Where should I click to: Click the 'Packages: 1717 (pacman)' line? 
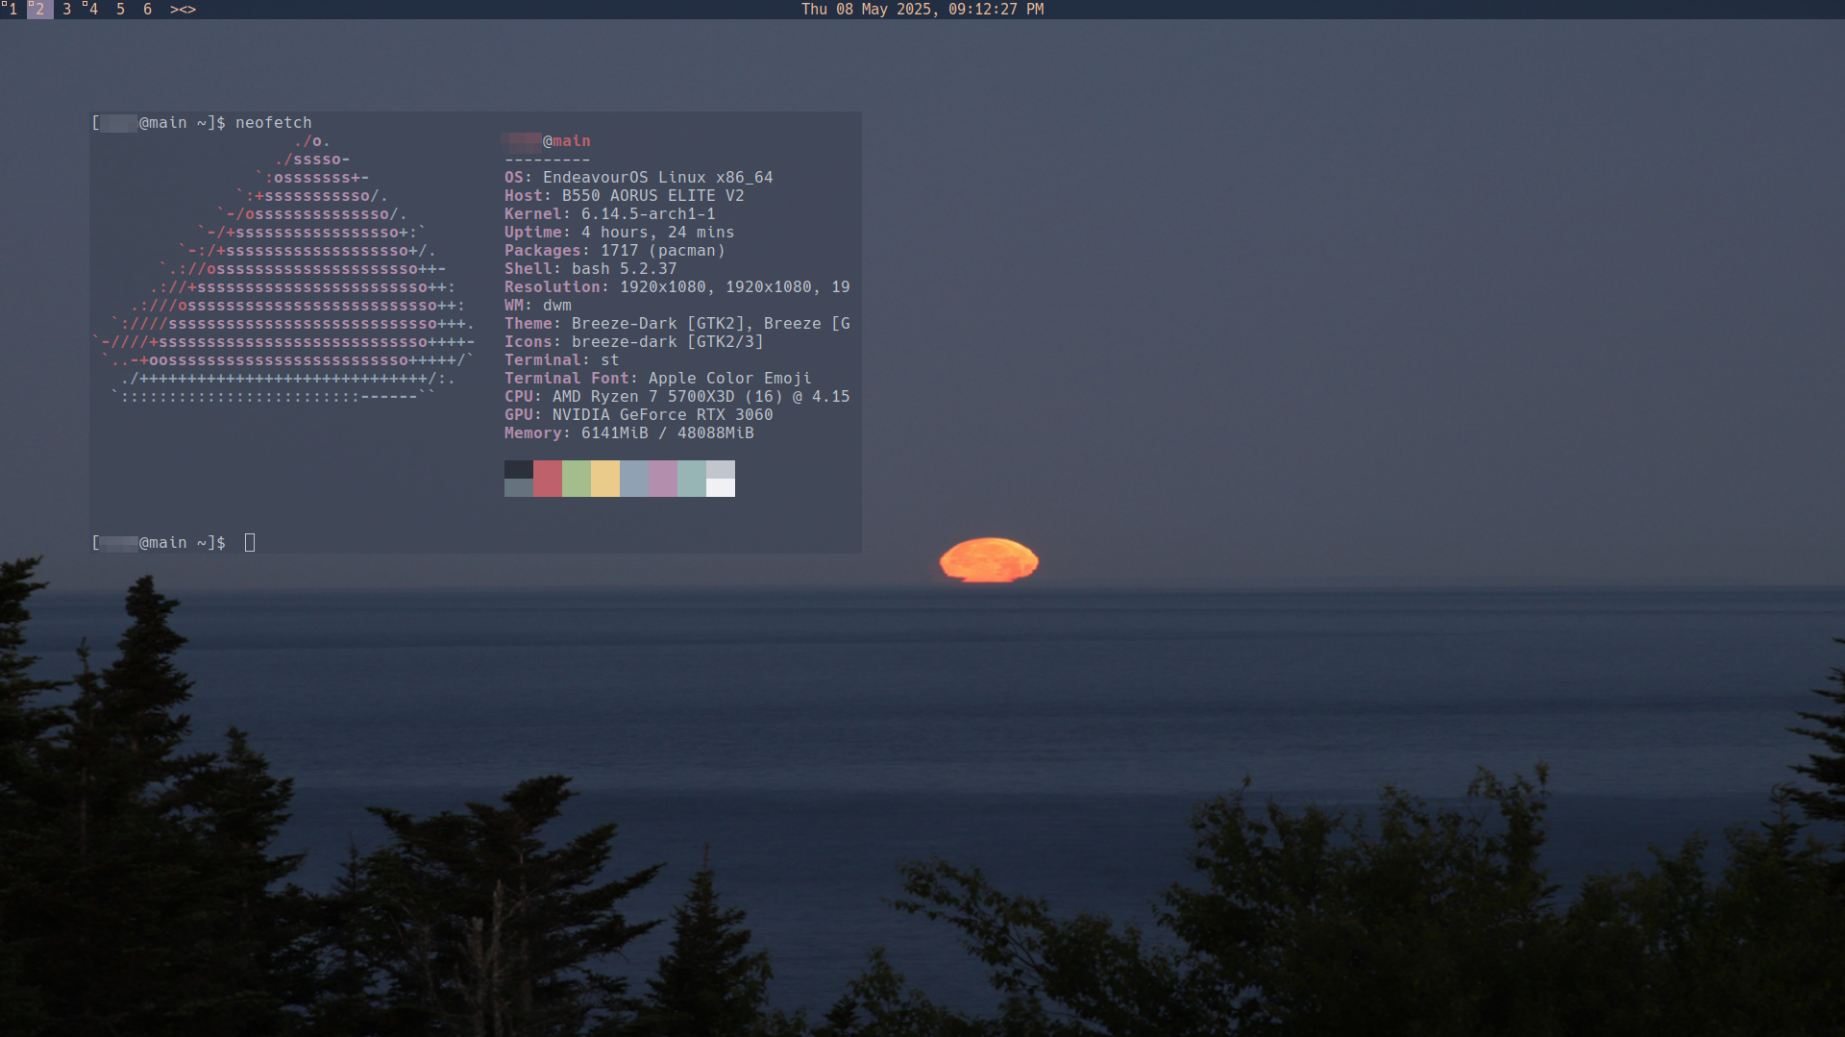[x=615, y=251]
